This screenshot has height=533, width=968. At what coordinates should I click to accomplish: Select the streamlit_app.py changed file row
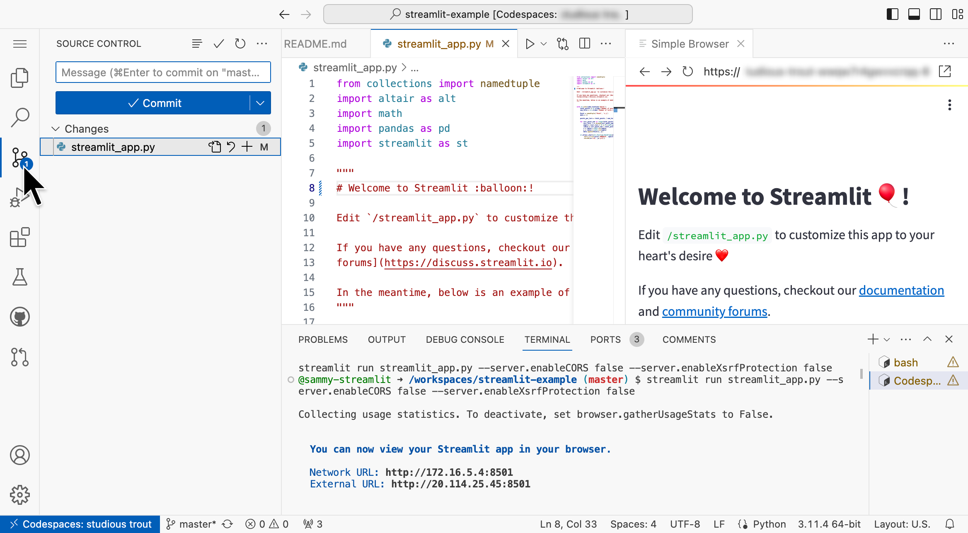pos(160,147)
